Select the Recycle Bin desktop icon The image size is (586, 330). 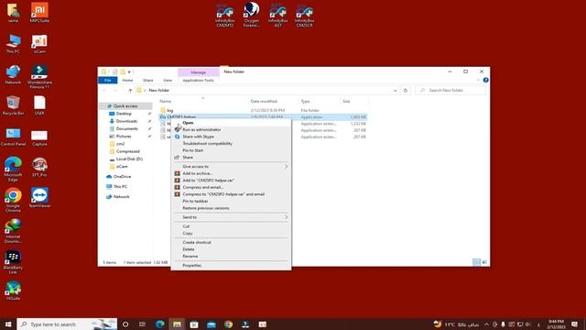(13, 105)
